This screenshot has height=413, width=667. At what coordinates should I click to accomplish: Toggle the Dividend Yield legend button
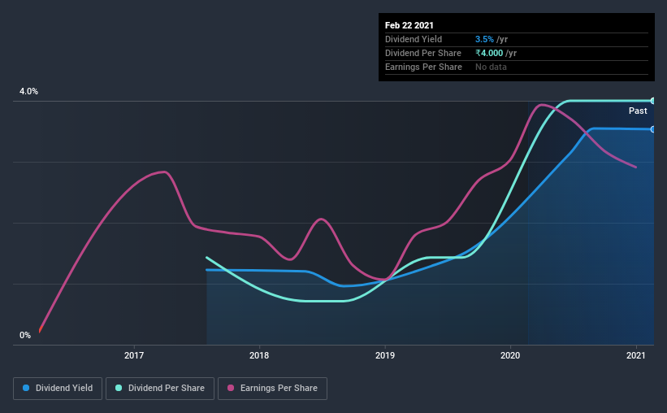(58, 389)
